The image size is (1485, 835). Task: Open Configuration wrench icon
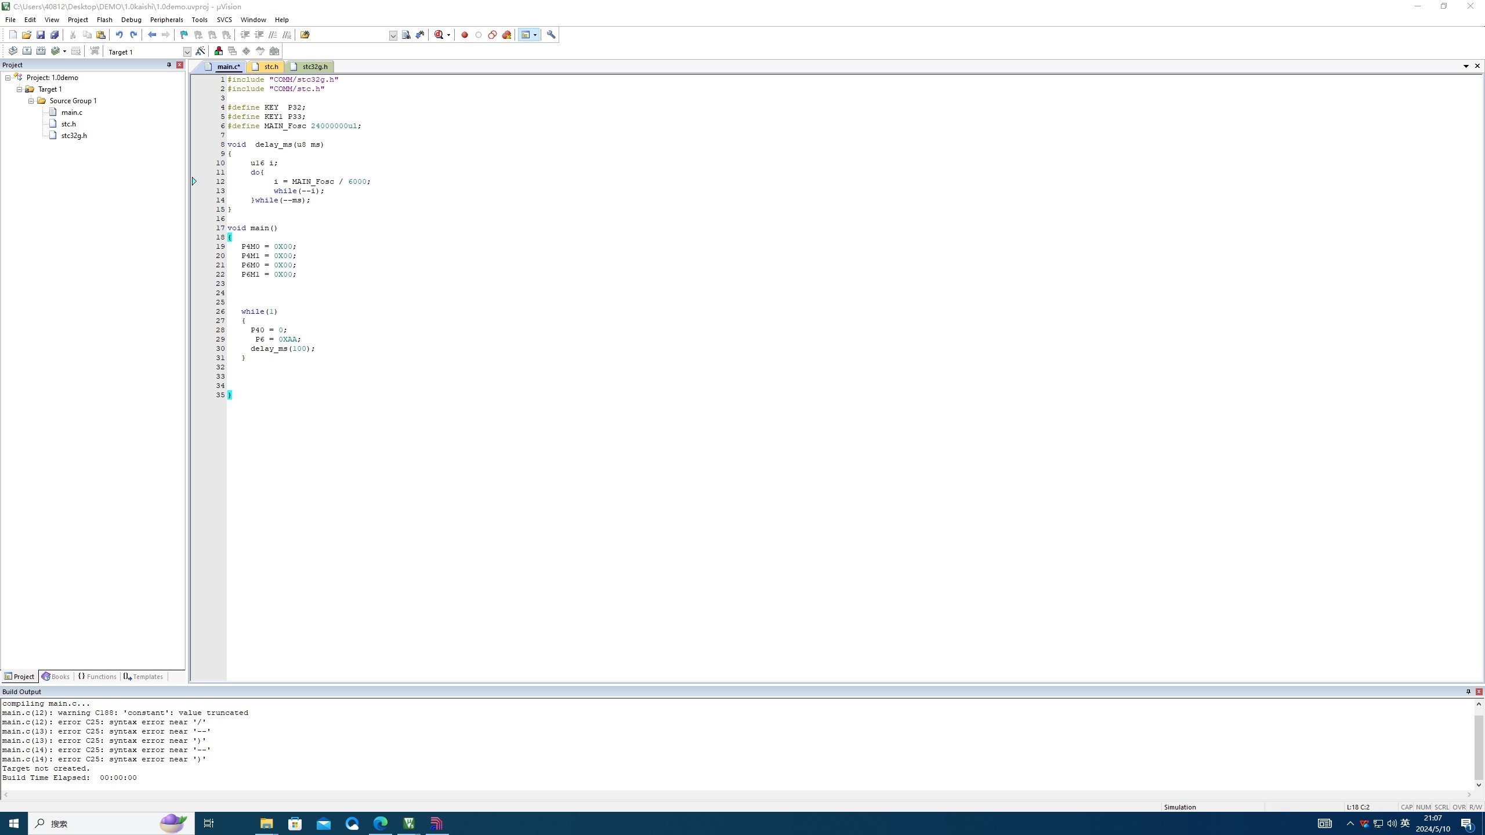pos(551,35)
